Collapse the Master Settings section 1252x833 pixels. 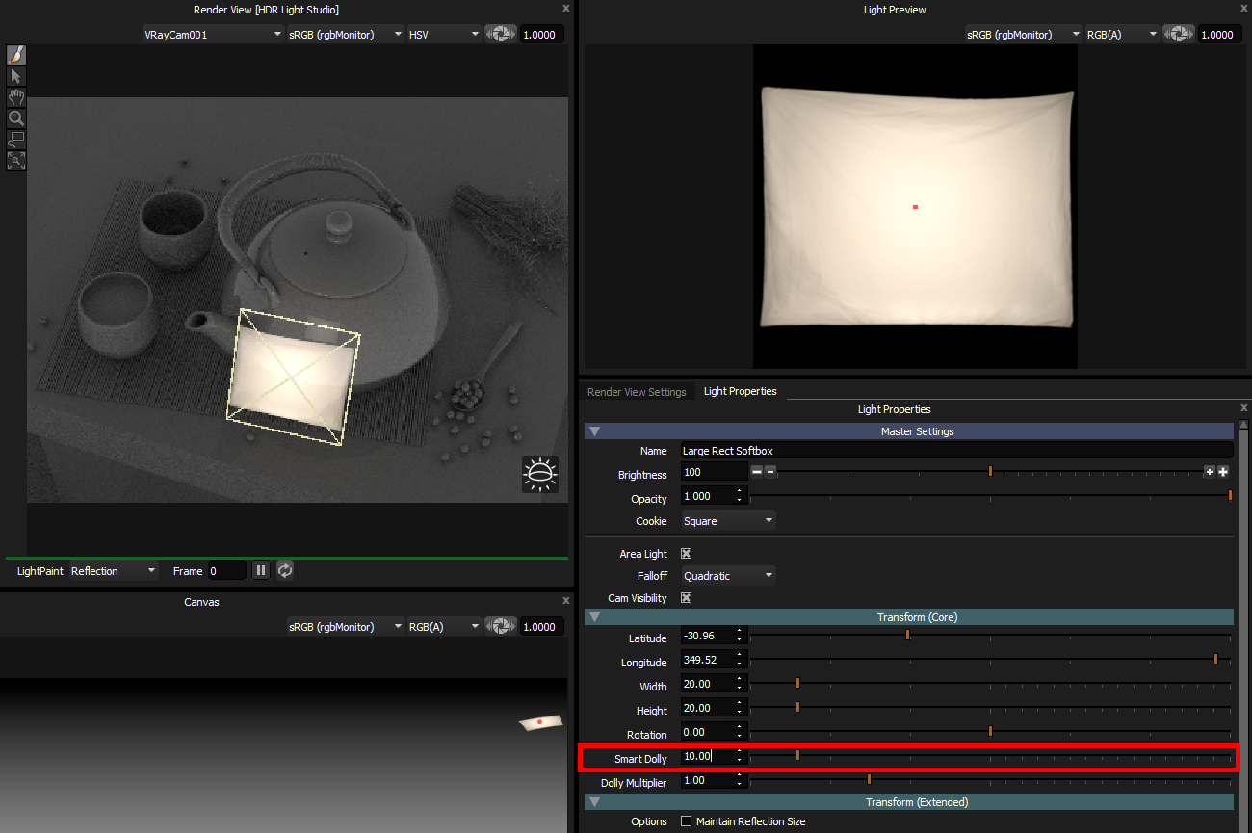[594, 431]
